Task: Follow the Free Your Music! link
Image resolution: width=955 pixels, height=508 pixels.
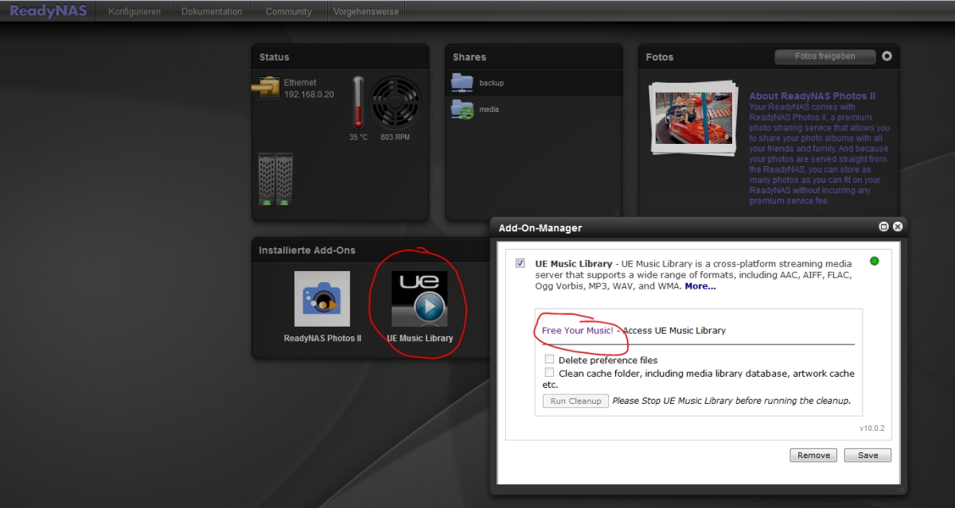Action: (577, 331)
